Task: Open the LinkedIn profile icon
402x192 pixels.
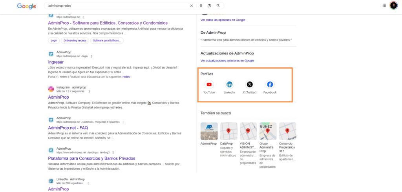Action: [229, 84]
